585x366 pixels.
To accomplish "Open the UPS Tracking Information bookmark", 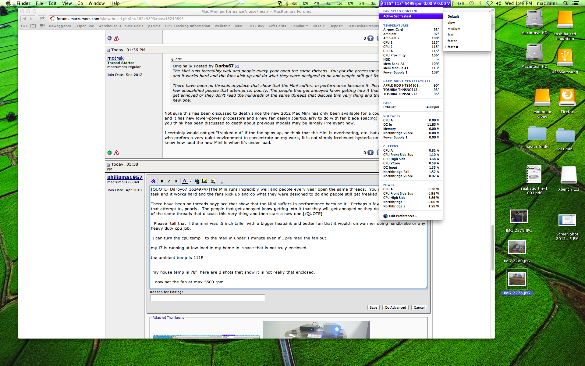I will [187, 26].
